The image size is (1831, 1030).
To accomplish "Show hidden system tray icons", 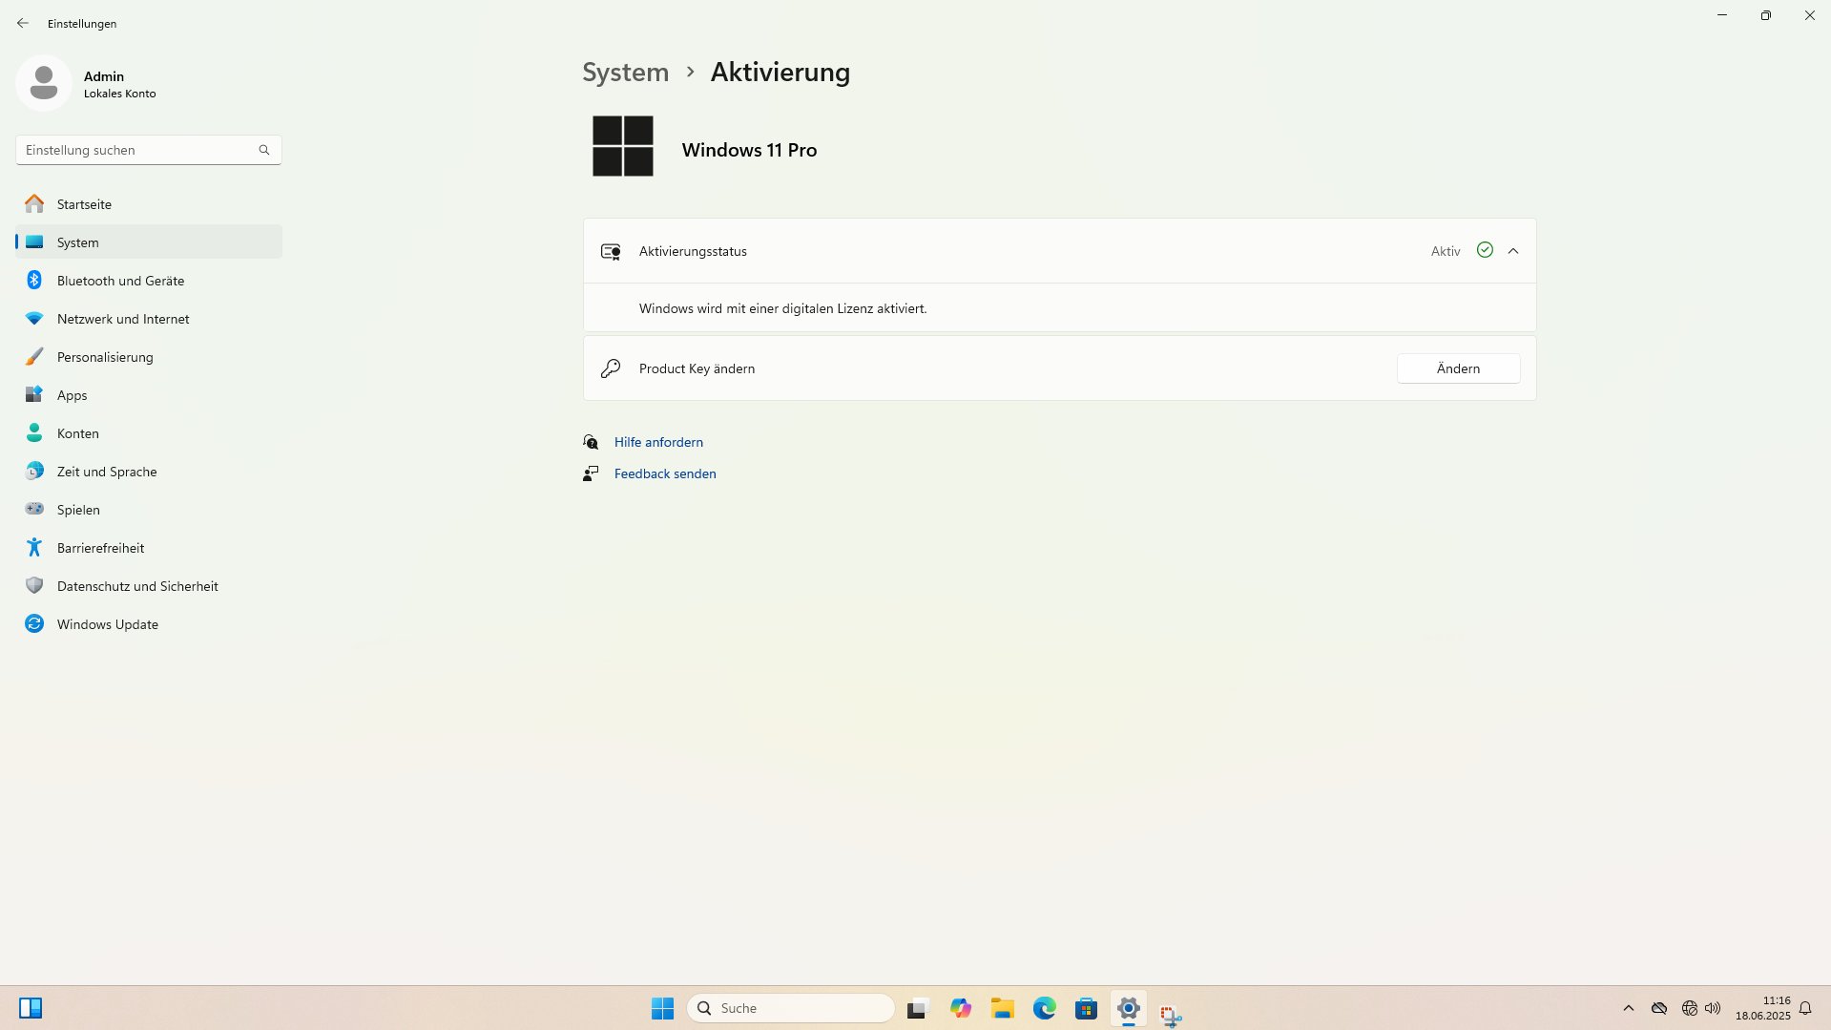I will point(1627,1007).
